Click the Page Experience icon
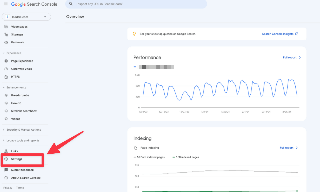 (x=6, y=61)
